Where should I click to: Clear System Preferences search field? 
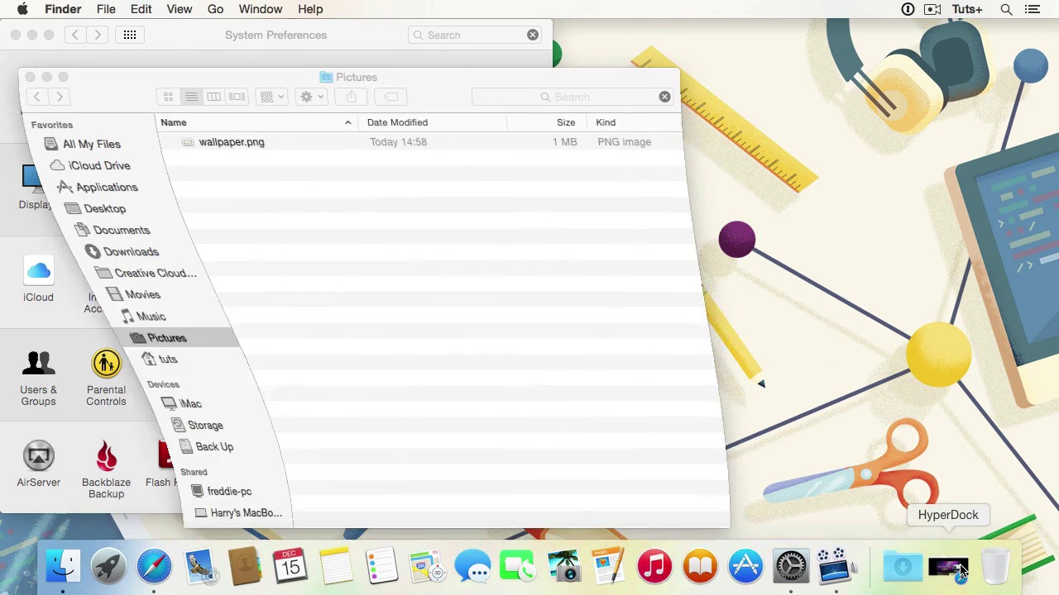click(533, 35)
